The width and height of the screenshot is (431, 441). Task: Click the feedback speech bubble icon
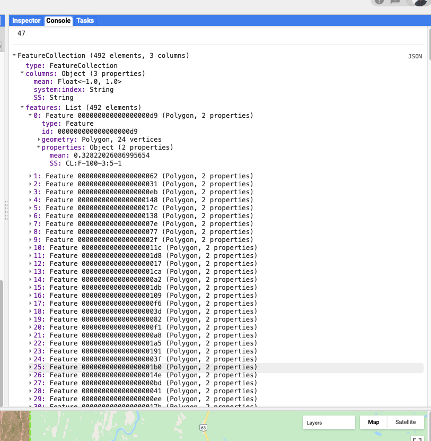coord(395,2)
